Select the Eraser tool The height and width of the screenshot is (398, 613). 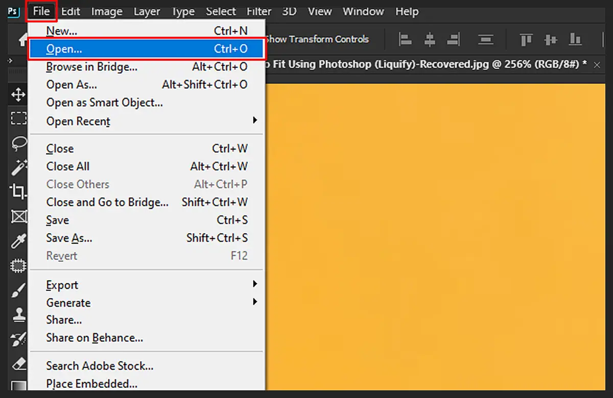[18, 363]
